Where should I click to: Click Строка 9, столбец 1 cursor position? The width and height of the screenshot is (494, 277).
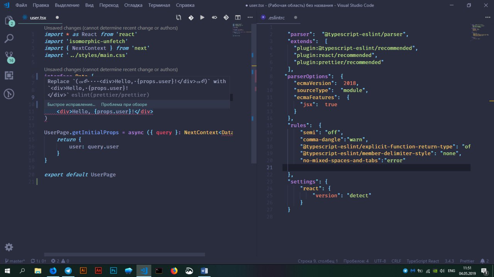click(x=318, y=261)
